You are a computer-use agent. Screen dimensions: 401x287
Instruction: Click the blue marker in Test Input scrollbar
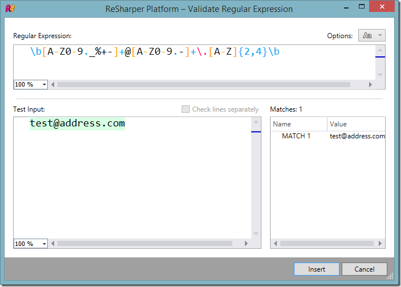[x=256, y=132]
